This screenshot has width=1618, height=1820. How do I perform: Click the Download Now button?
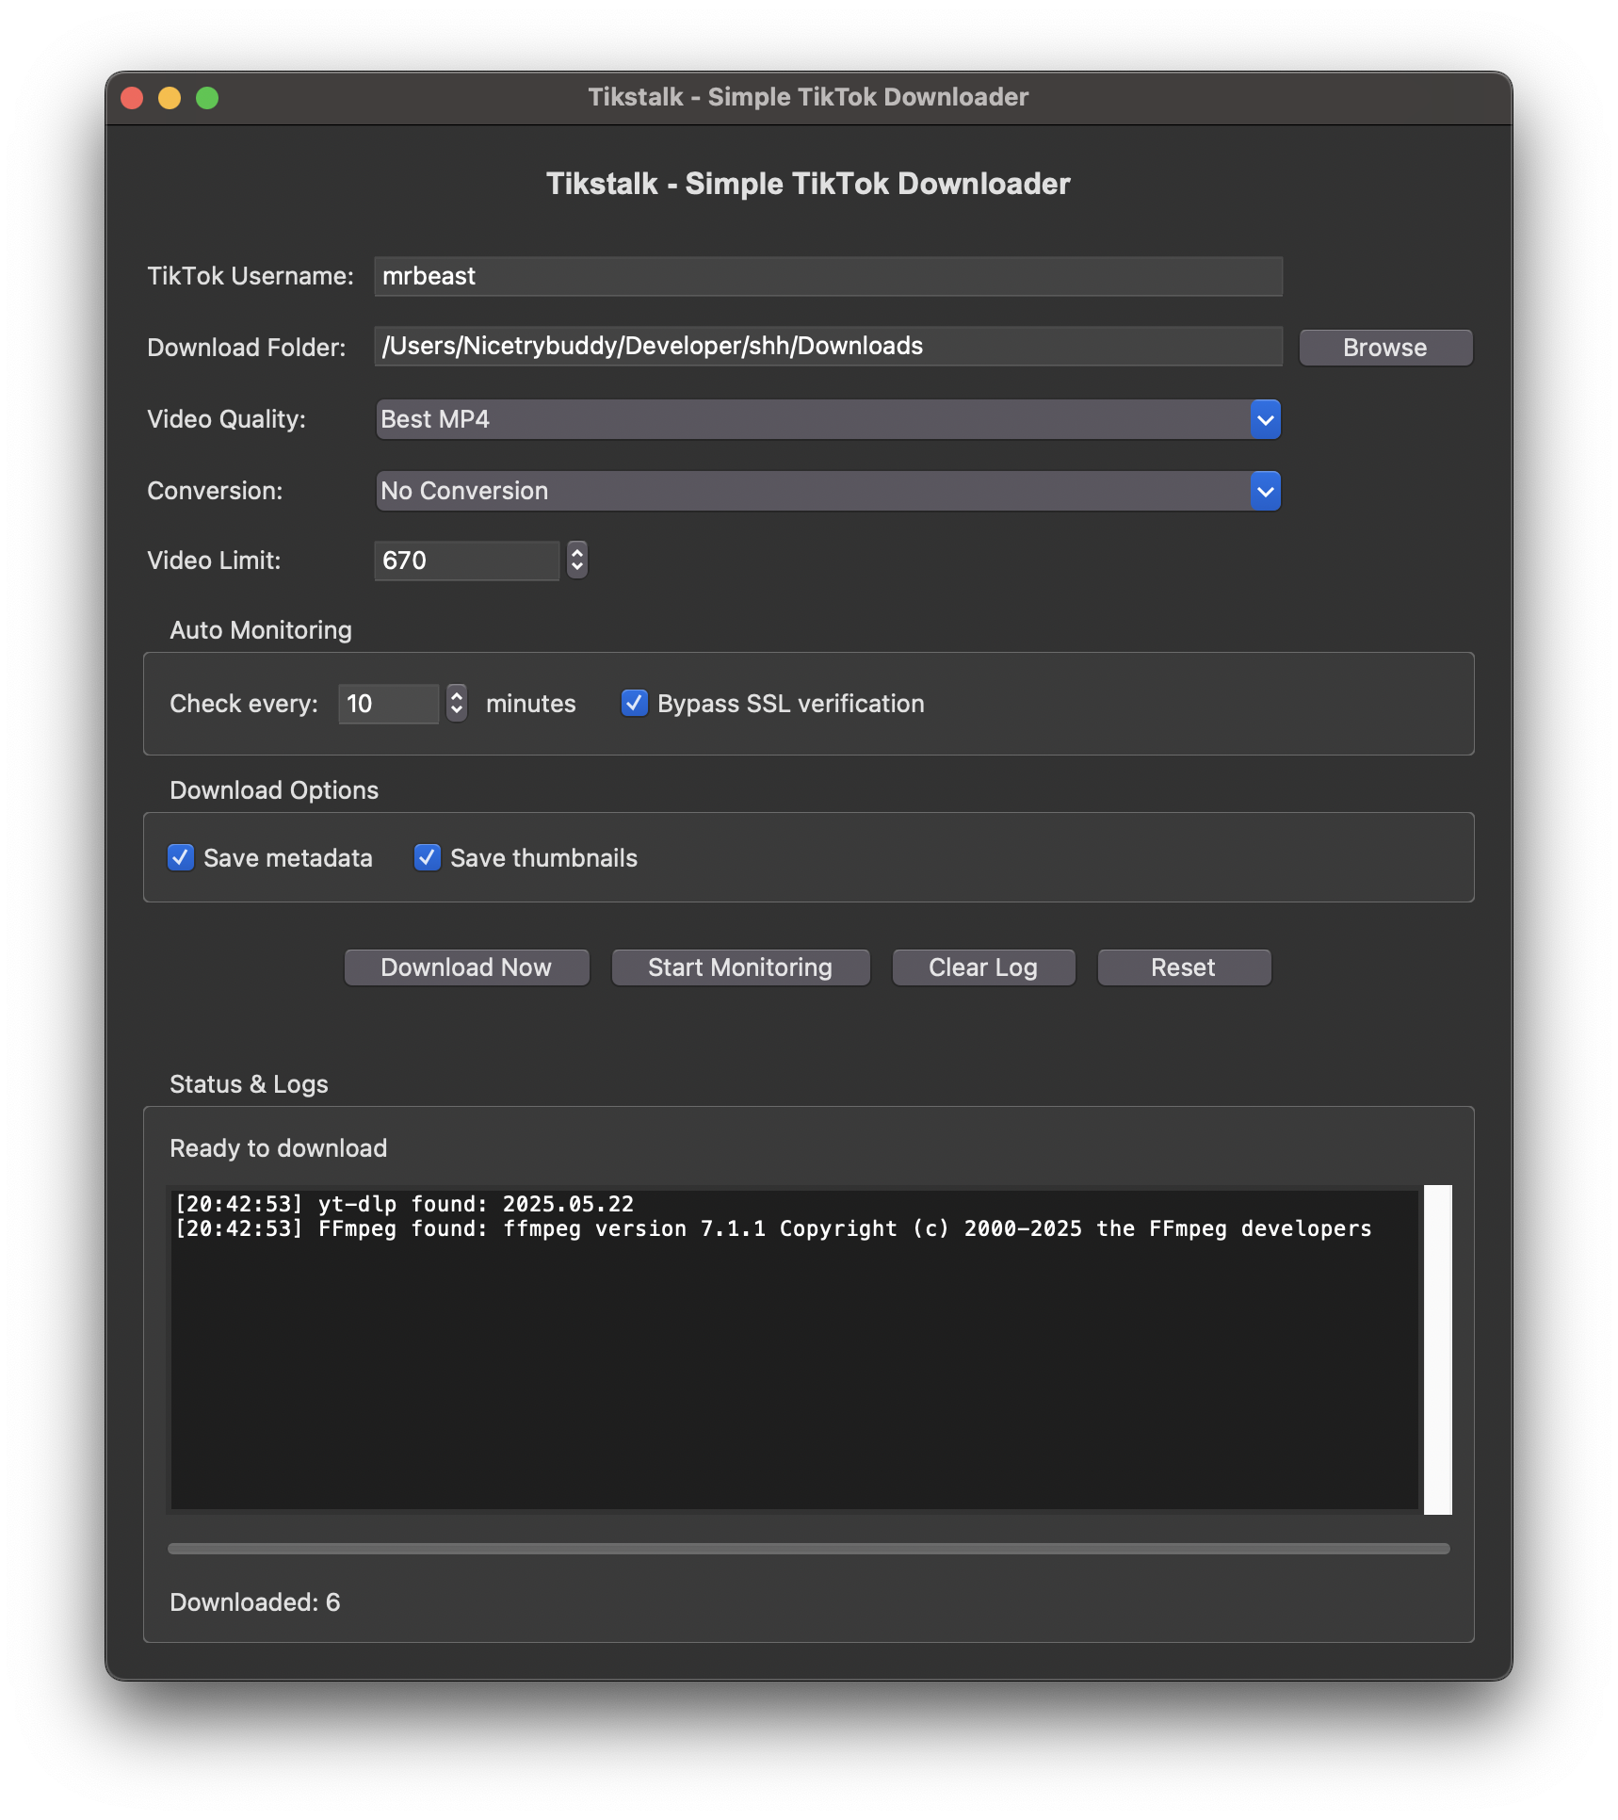[x=466, y=967]
